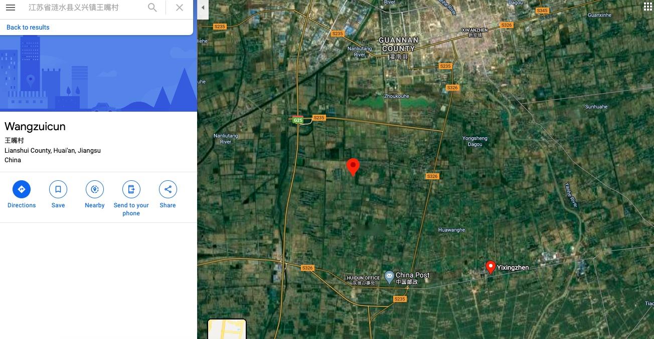Click the Wangzuicun red map pin
This screenshot has width=654, height=339.
(353, 167)
